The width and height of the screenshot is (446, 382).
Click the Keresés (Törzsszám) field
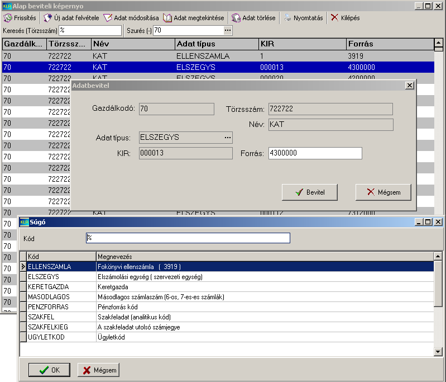[90, 30]
